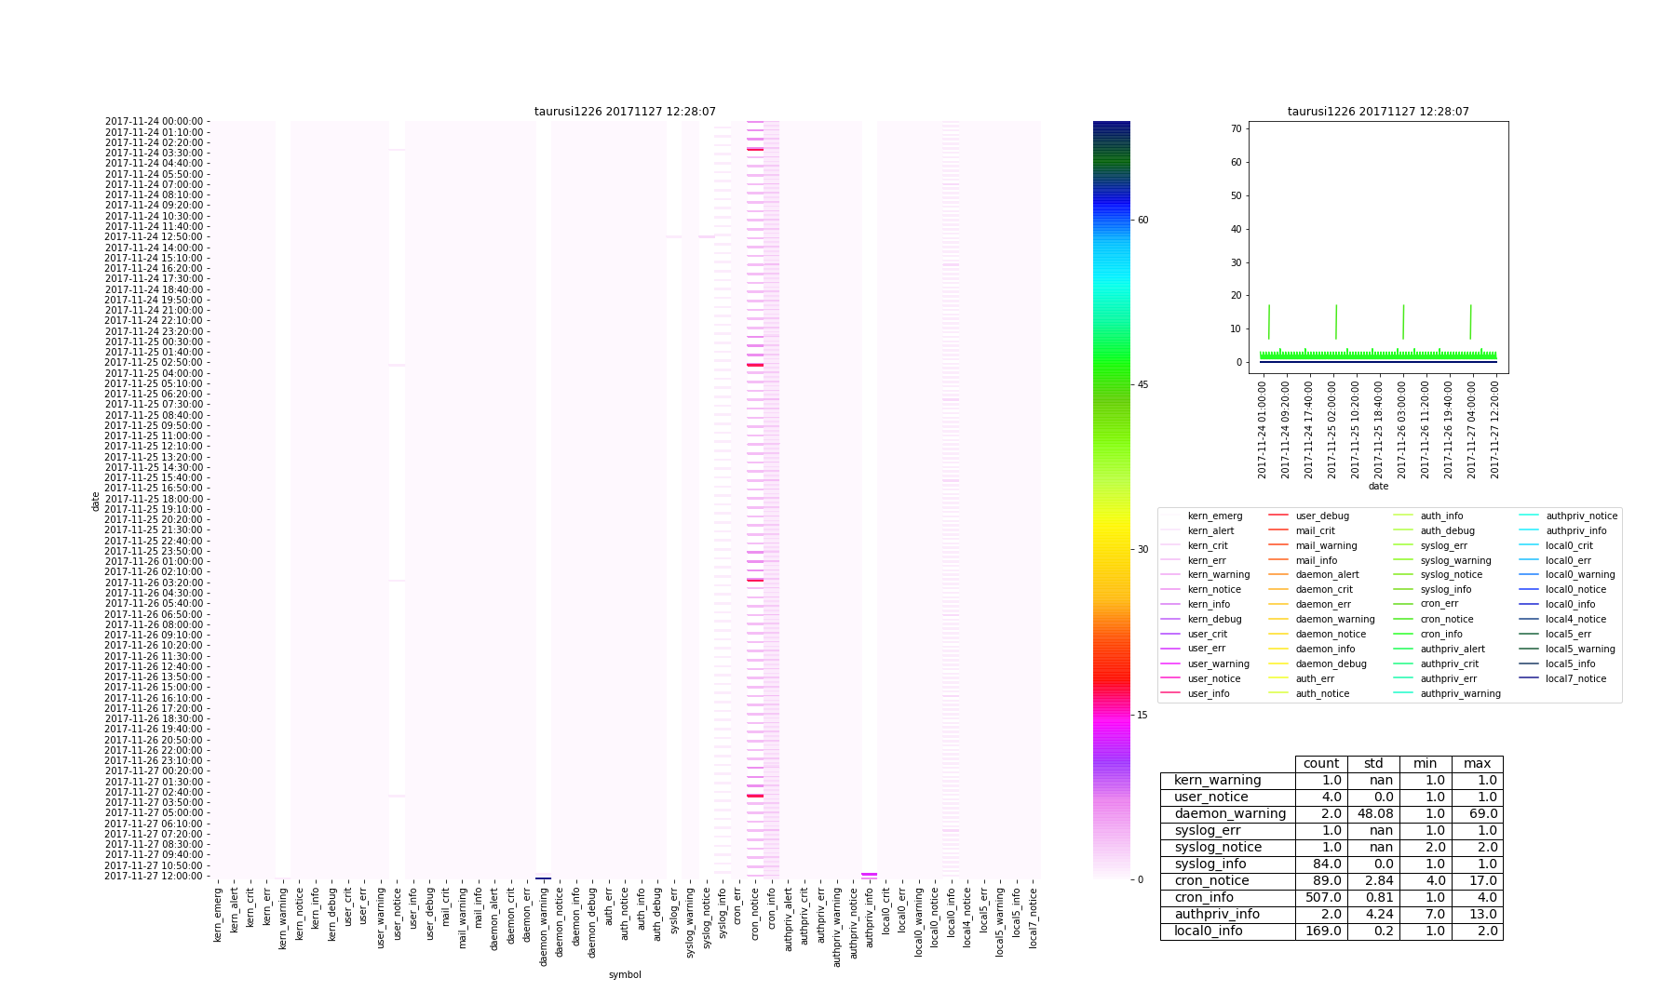The width and height of the screenshot is (1676, 1005).
Task: Click the daemon_warning row label in the table
Action: [1229, 814]
